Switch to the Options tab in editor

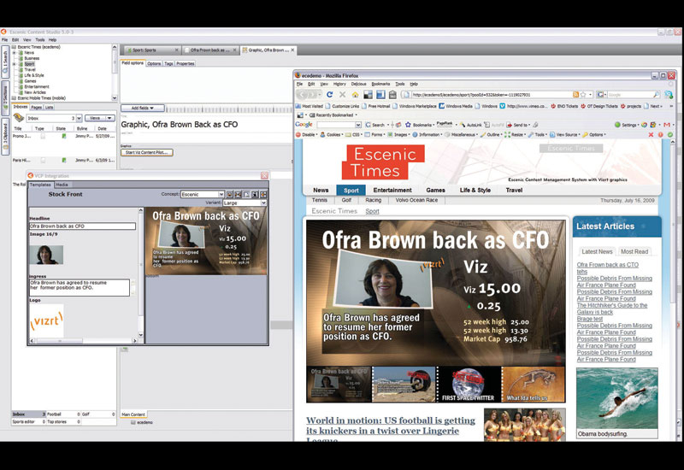pos(154,63)
